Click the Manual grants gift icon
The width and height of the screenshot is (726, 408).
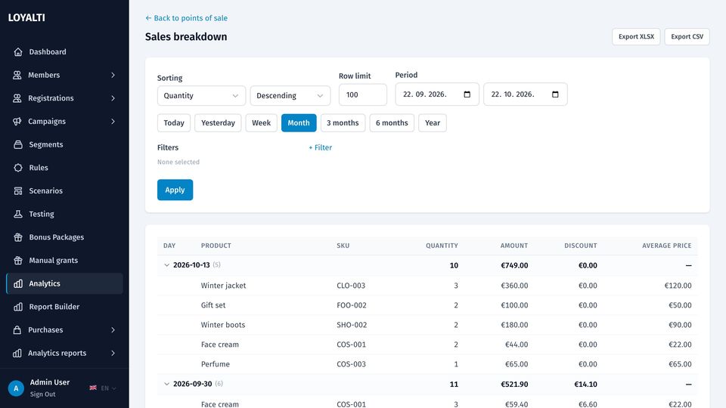(18, 260)
